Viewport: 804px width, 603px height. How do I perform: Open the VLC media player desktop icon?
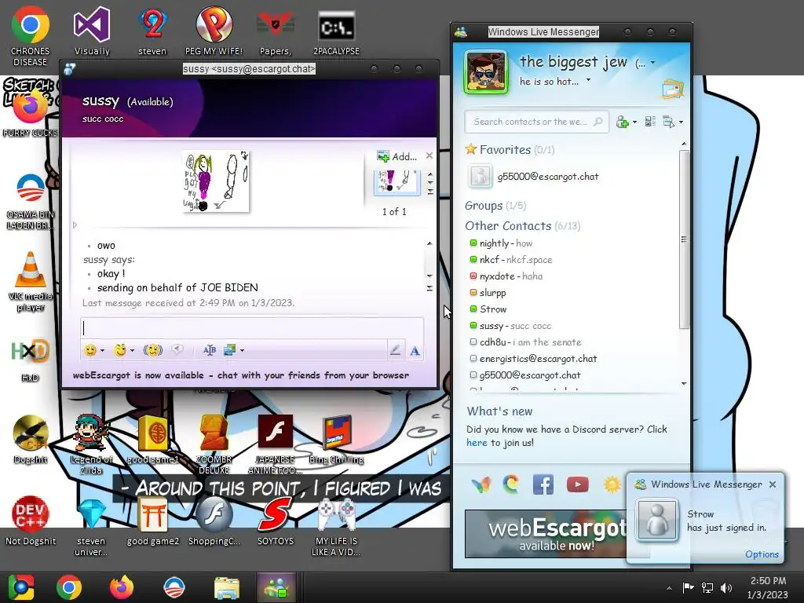click(x=31, y=282)
